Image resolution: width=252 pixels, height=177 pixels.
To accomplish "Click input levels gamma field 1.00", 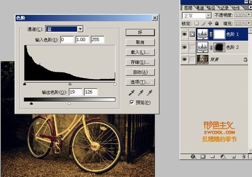I will point(82,39).
